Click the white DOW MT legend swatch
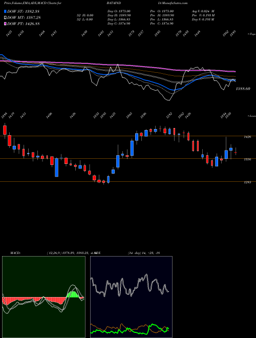This screenshot has height=338, width=256. pos(6,18)
